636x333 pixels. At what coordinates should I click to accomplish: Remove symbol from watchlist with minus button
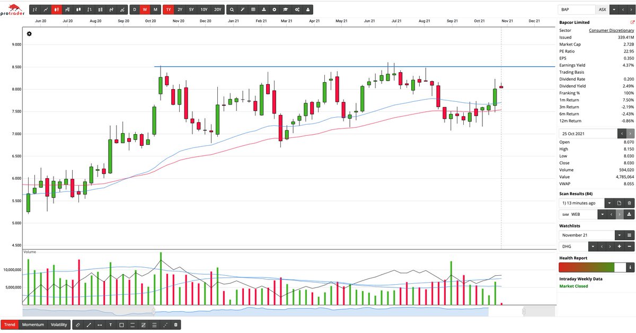629,247
